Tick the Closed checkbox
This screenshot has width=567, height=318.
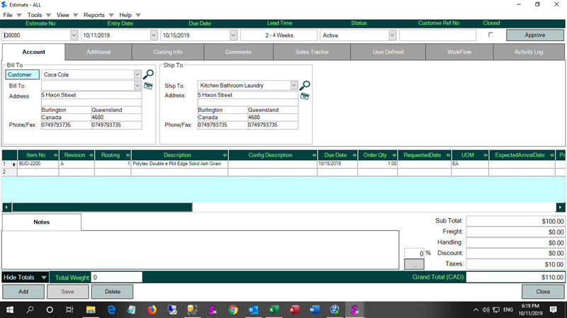click(490, 35)
